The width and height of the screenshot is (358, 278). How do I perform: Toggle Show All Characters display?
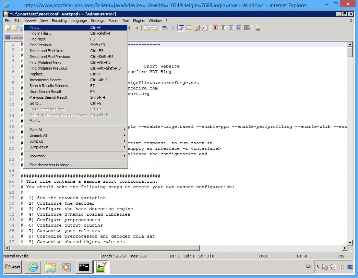173,28
